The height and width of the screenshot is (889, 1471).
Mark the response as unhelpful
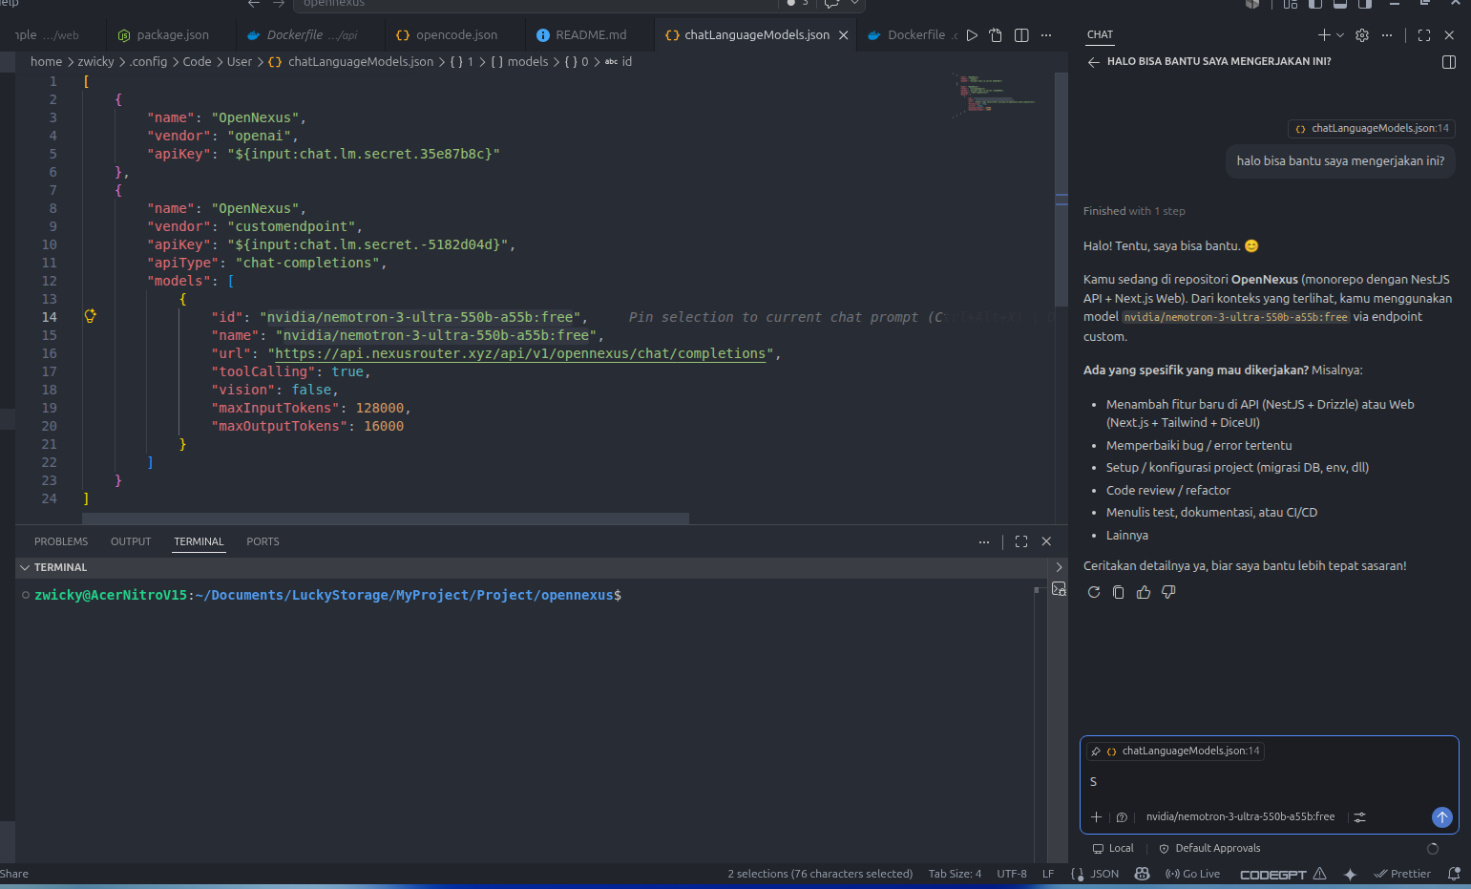tap(1168, 592)
